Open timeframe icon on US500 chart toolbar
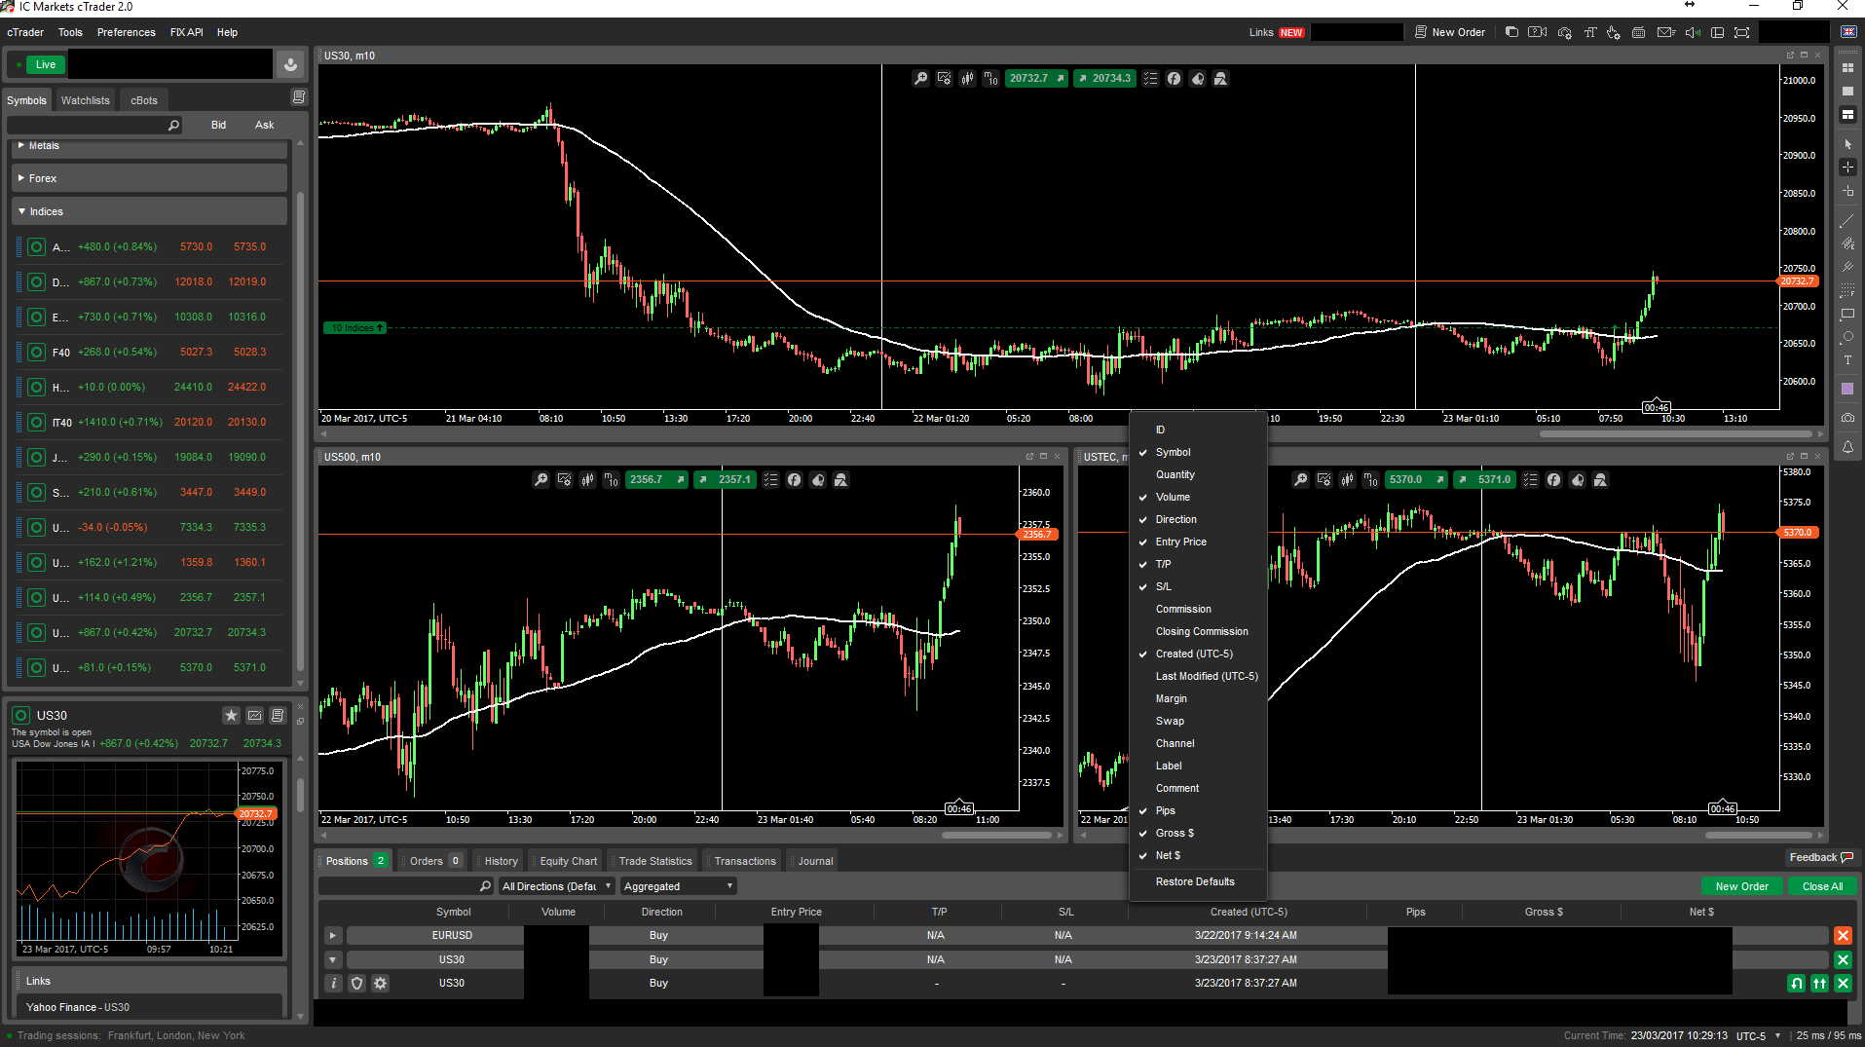1865x1047 pixels. click(611, 480)
